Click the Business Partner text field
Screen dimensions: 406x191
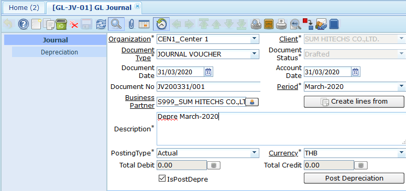(x=201, y=102)
